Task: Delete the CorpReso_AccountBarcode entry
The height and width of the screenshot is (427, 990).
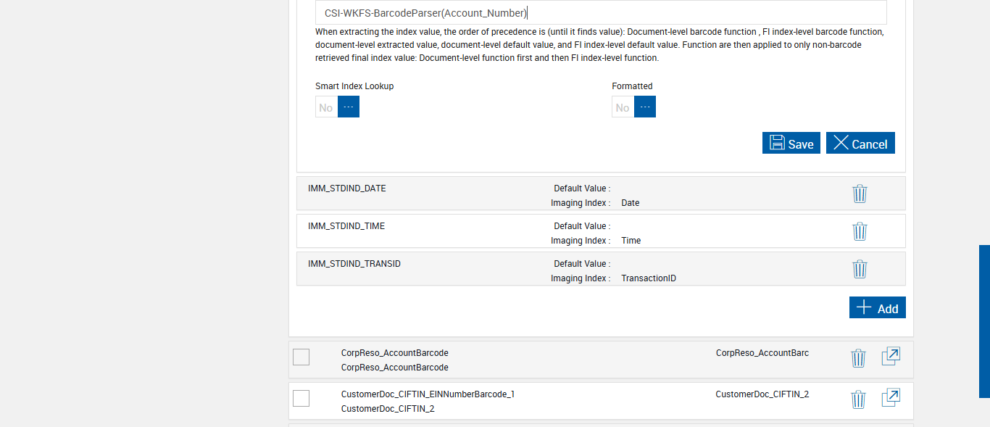Action: pyautogui.click(x=858, y=358)
